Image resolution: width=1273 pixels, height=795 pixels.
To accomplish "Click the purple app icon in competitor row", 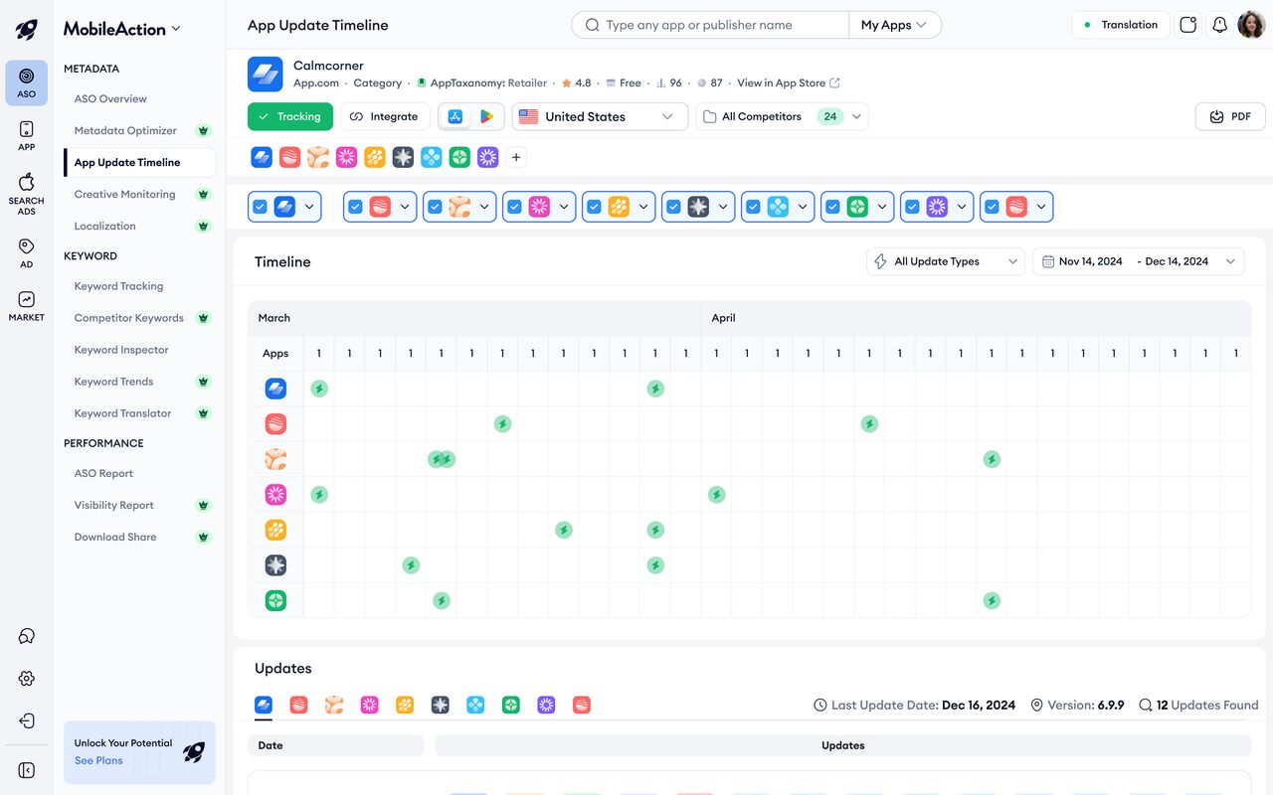I will click(x=487, y=157).
